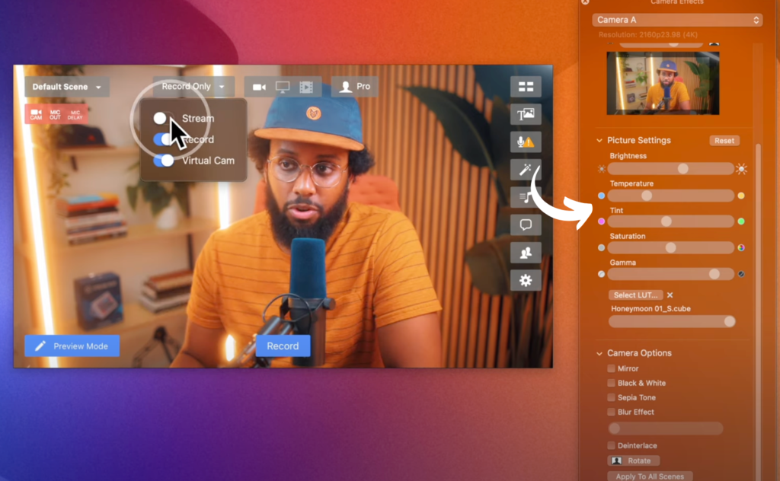Click the microphone warning sound icon
780x481 pixels.
[526, 142]
